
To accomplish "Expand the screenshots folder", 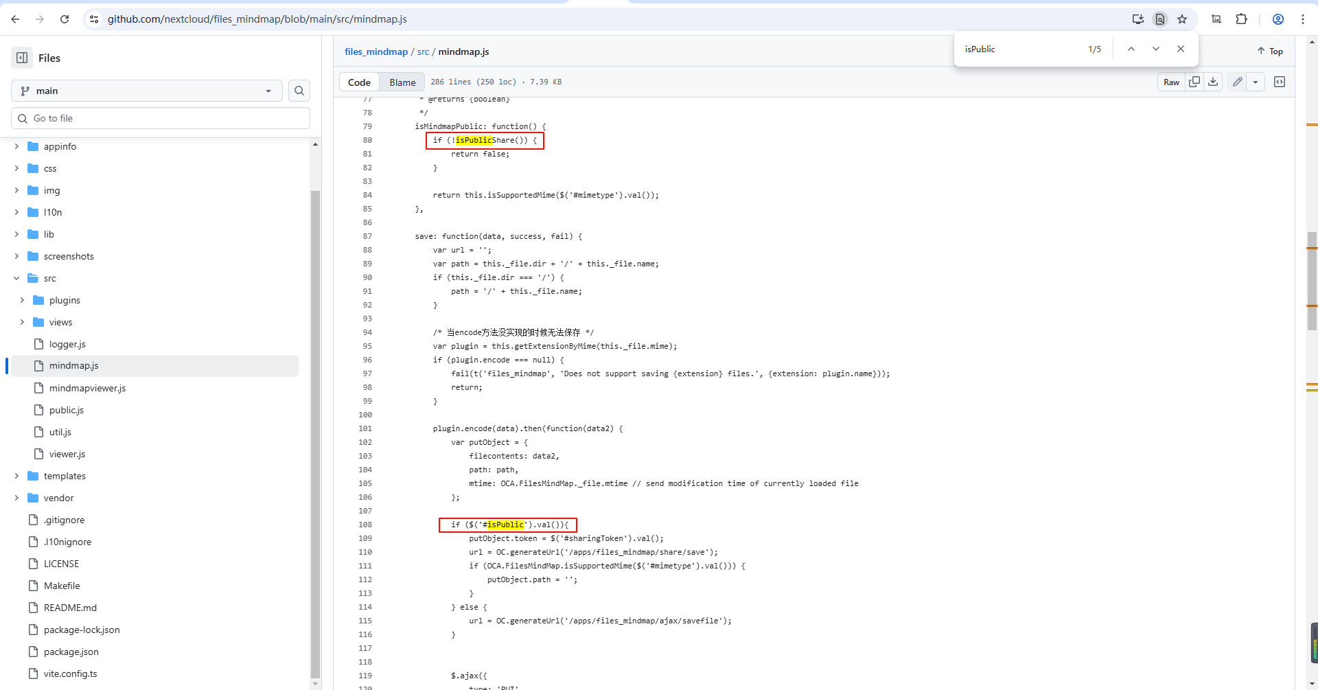I will pos(16,256).
